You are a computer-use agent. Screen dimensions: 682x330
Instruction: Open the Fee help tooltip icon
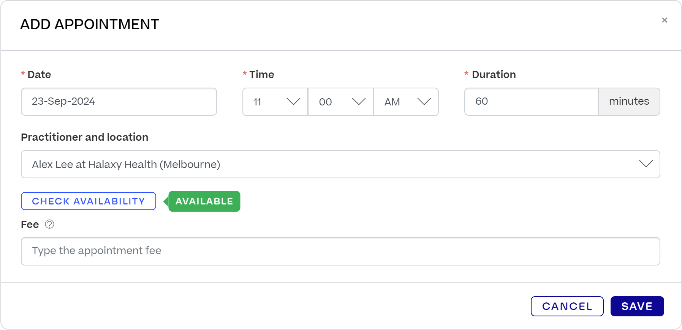[x=50, y=225]
